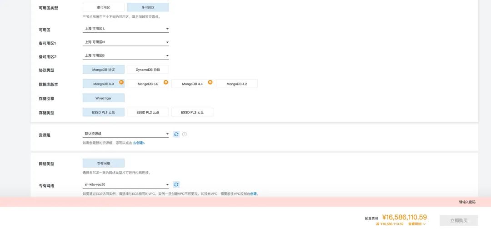Select MongoDB 4.2 database version

pos(236,84)
